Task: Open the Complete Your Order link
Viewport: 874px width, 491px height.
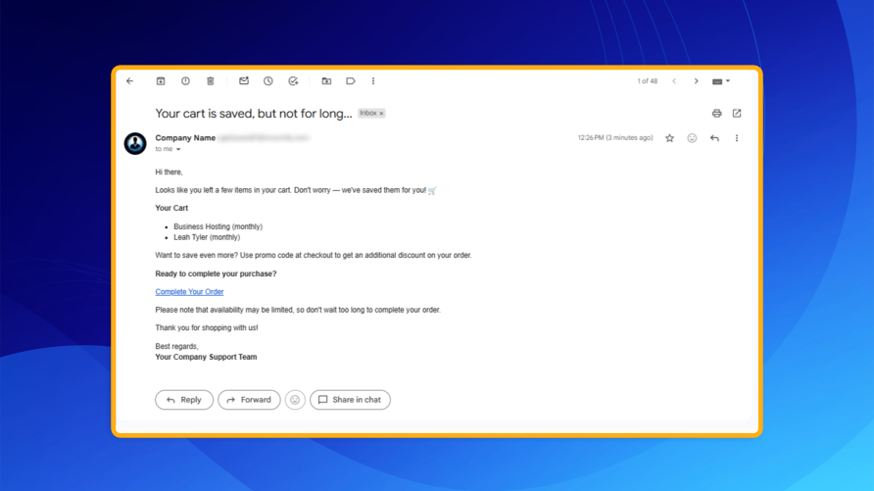Action: (x=189, y=292)
